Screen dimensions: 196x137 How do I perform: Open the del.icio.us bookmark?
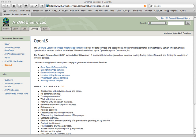(138, 11)
